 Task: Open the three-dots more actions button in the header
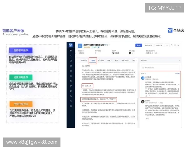(x=167, y=45)
